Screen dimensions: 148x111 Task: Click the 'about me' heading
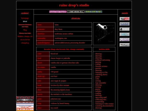76,18
